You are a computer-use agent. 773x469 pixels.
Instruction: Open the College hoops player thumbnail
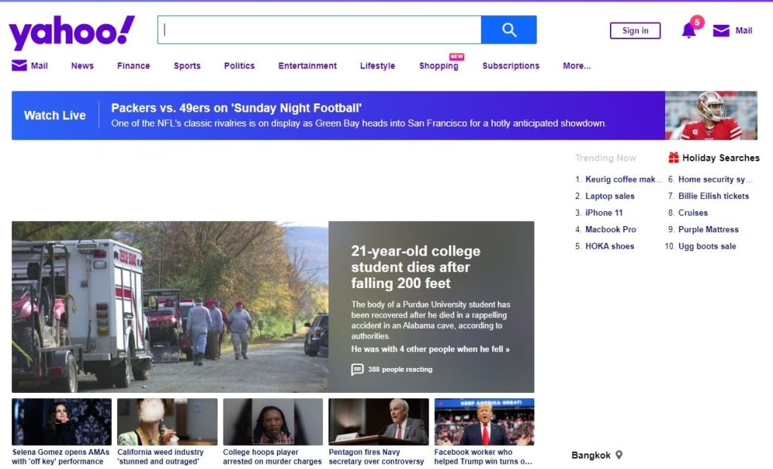click(x=273, y=421)
